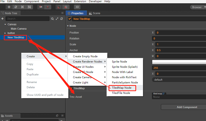This screenshot has width=206, height=121.
Task: Open the Project menu
Action: coord(46,1)
